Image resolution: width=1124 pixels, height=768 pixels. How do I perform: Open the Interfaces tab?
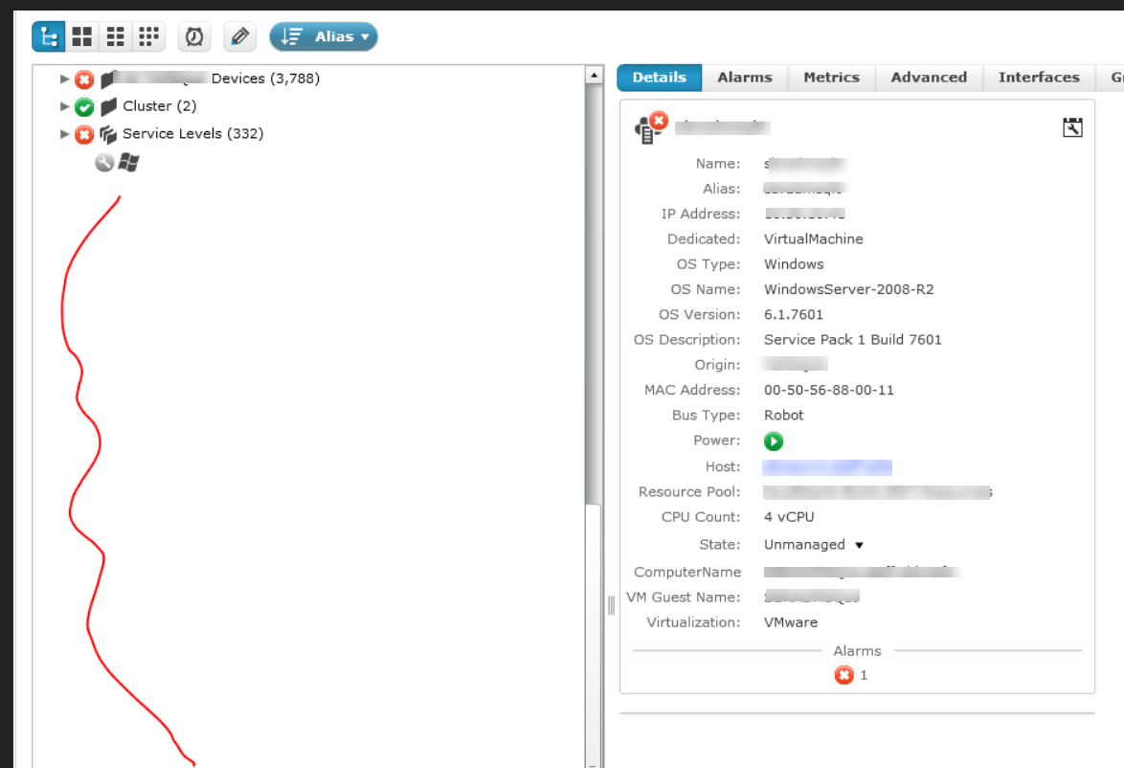coord(1039,78)
